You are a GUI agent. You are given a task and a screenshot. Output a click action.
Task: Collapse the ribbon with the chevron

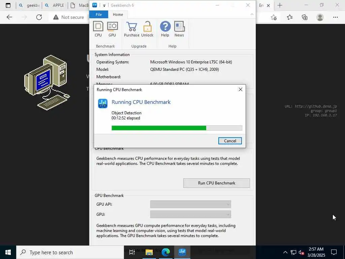[252, 14]
